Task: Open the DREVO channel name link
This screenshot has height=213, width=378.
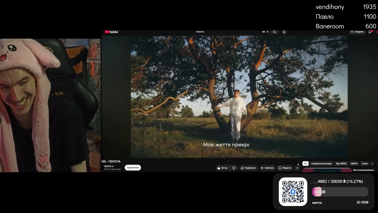Action: click(108, 166)
